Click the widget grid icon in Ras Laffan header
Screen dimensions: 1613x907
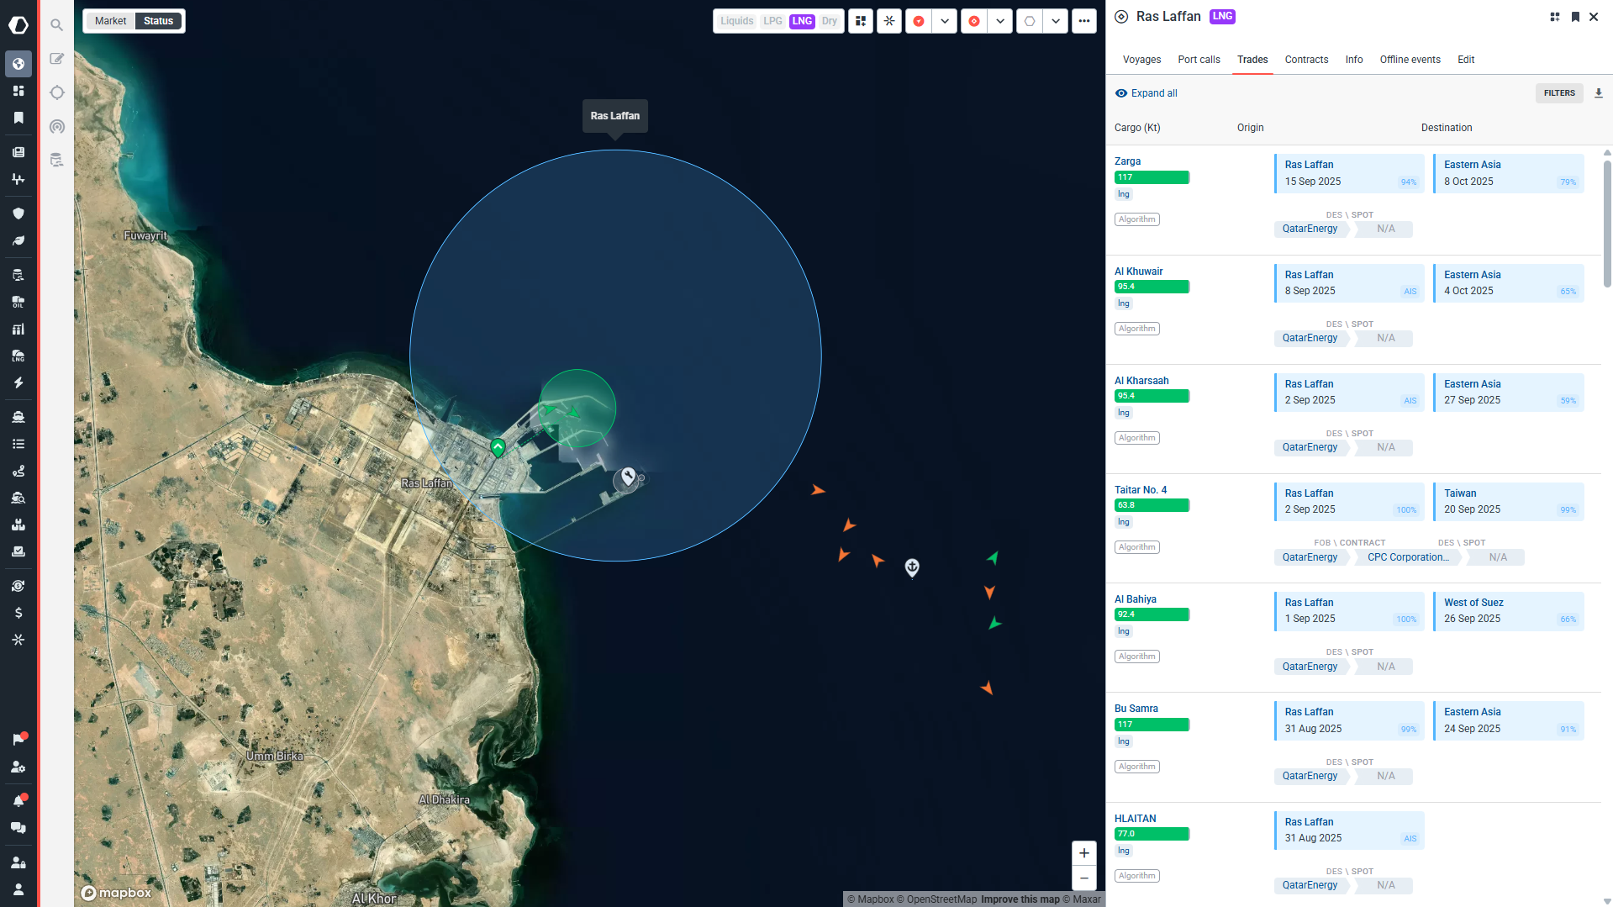pyautogui.click(x=1555, y=17)
